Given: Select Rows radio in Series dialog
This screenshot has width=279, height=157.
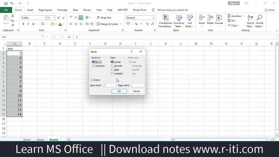Looking at the screenshot, I should 93,62.
